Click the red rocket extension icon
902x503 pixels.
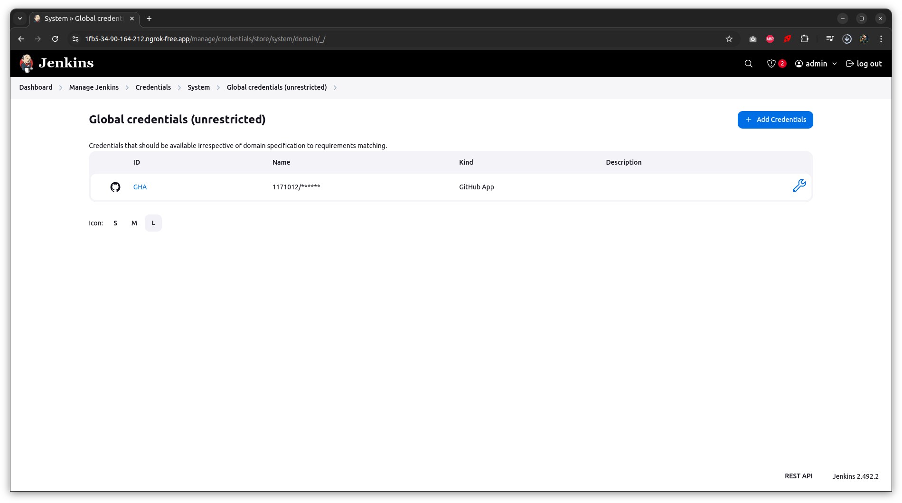pos(787,39)
